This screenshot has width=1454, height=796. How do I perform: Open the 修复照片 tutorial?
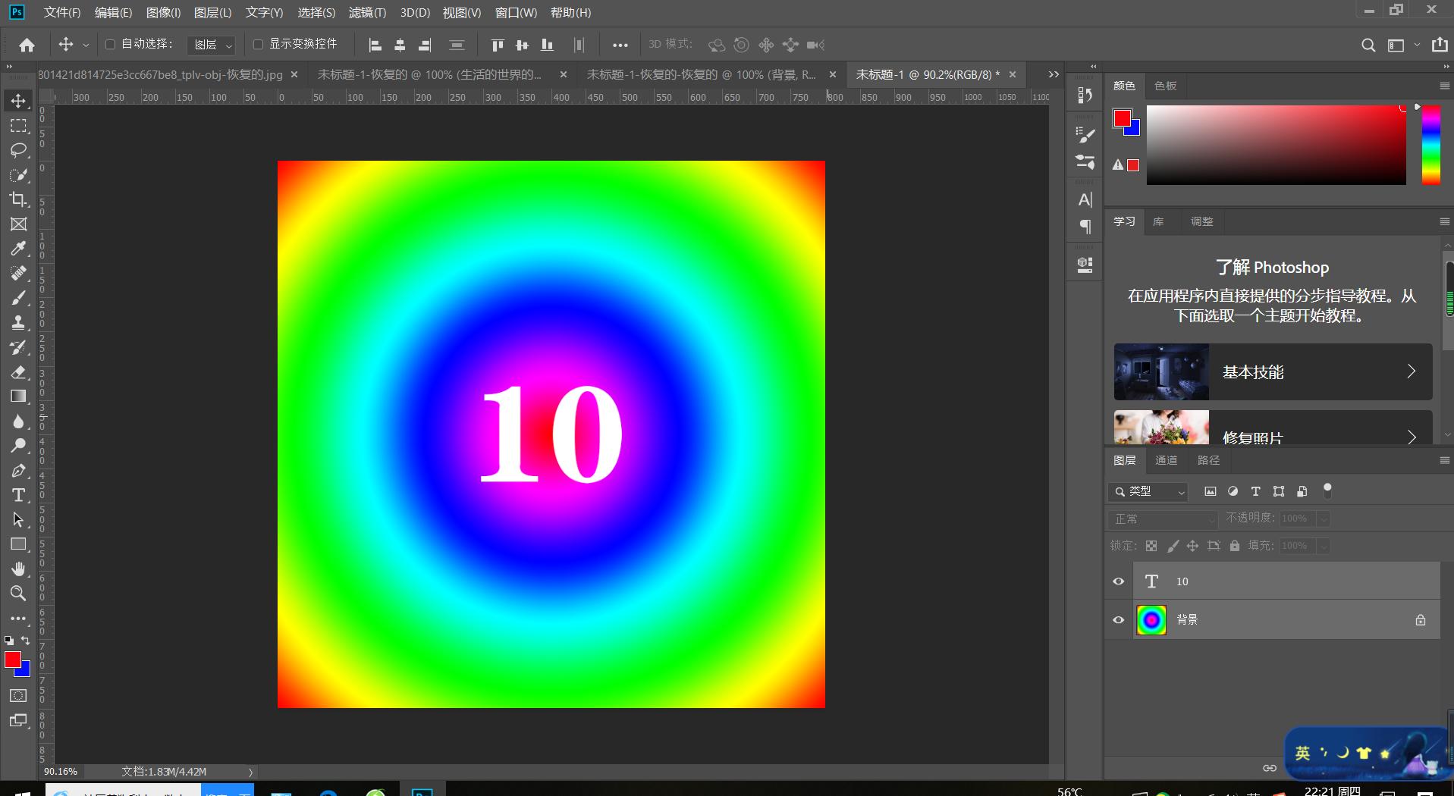click(x=1273, y=434)
